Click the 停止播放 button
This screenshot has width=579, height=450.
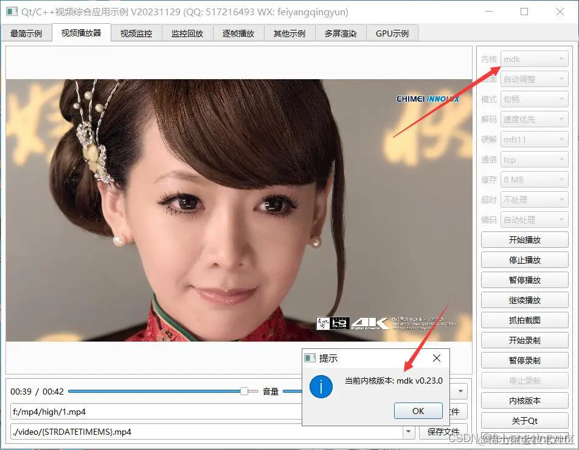[524, 260]
